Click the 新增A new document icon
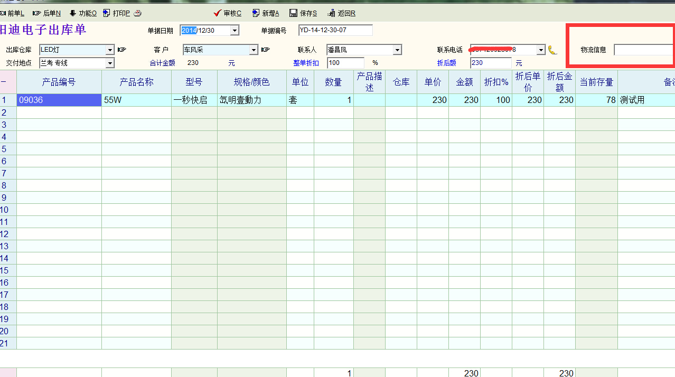Image resolution: width=675 pixels, height=377 pixels. (x=256, y=13)
